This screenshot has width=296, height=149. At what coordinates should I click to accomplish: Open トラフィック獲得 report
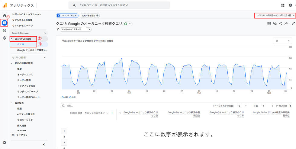click(26, 86)
